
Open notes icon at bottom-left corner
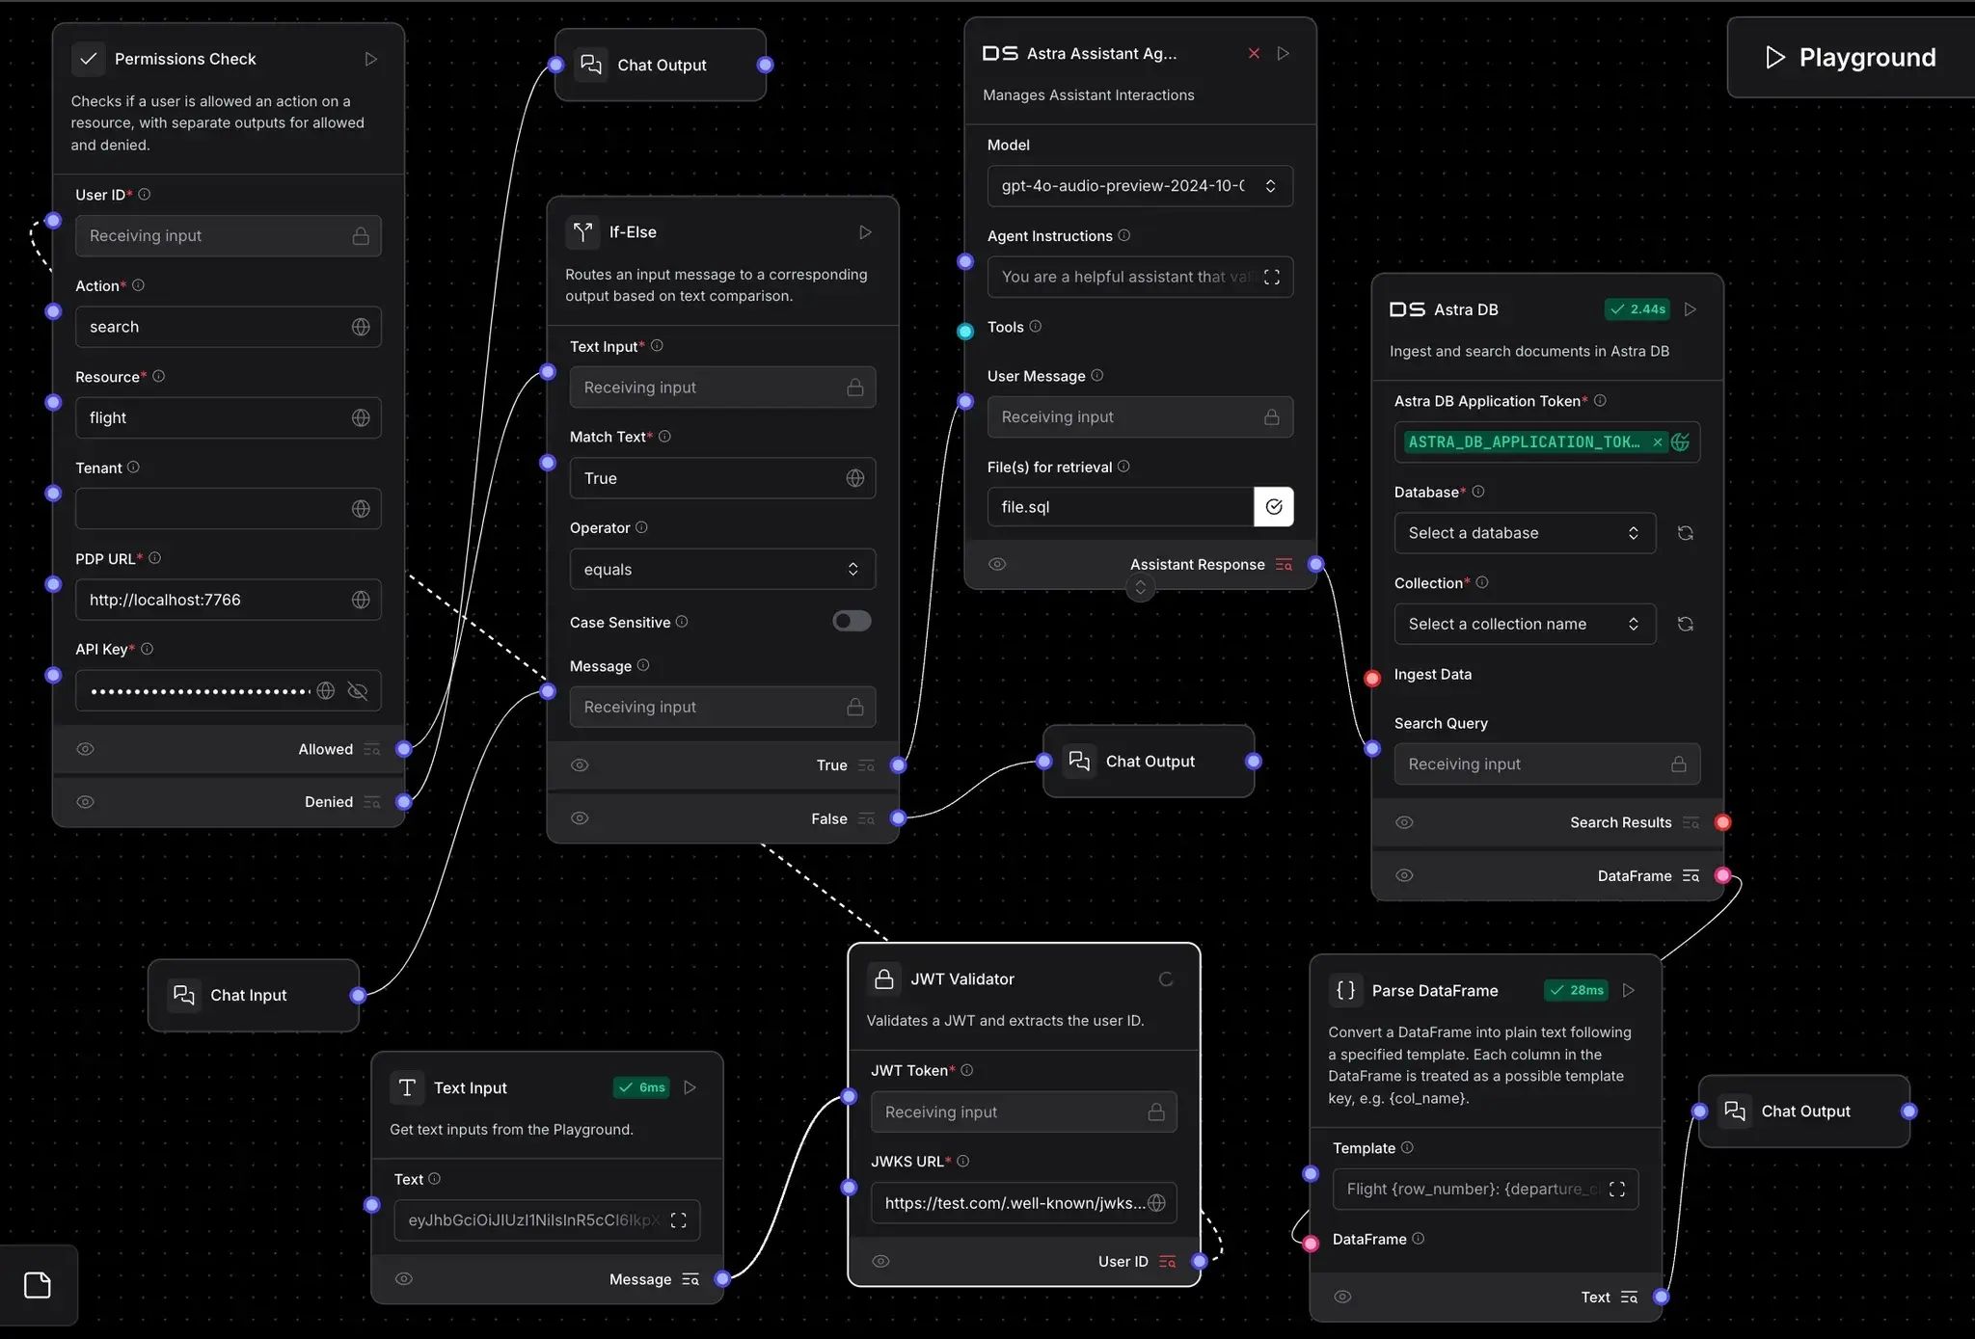point(38,1285)
